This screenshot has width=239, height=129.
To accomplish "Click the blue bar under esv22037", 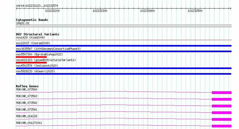I will 124,46.
